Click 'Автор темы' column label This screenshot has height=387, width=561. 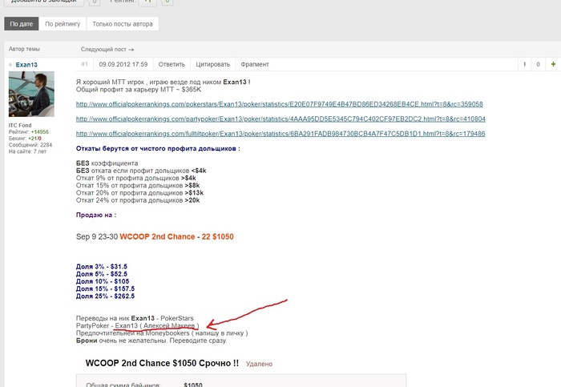pos(24,49)
